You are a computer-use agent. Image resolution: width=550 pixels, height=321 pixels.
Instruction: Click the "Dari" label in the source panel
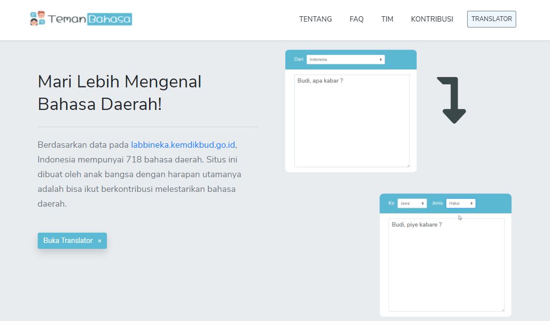299,59
